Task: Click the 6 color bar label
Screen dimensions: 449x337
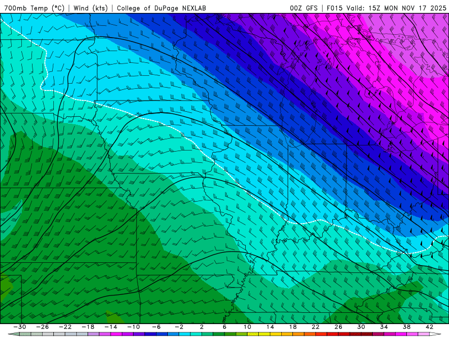Action: point(224,327)
